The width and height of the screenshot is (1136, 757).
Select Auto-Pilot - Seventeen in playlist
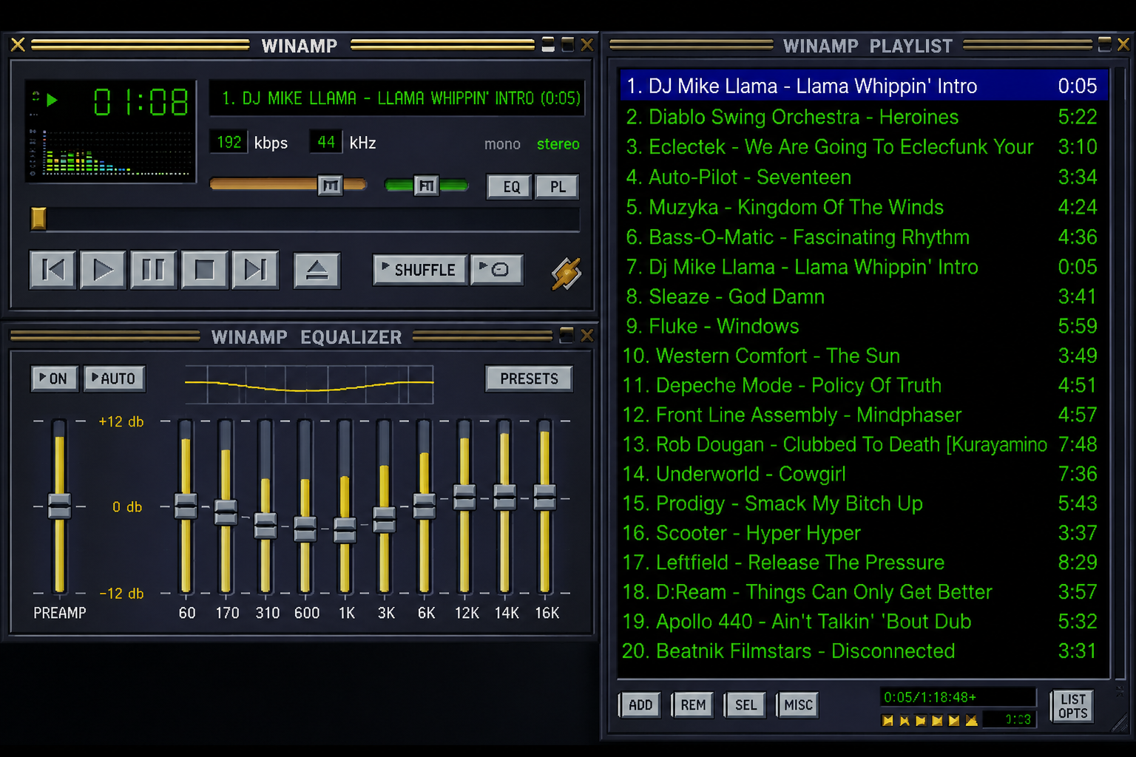tap(863, 177)
